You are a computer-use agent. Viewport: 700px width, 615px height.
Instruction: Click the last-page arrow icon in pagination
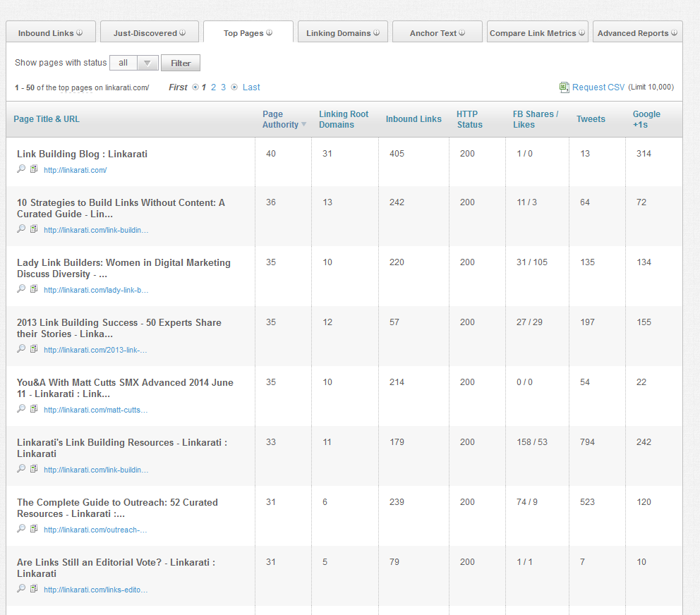coord(234,87)
